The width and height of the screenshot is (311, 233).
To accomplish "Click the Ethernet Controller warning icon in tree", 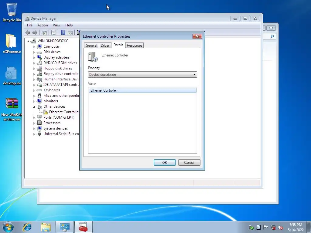I will pyautogui.click(x=46, y=112).
